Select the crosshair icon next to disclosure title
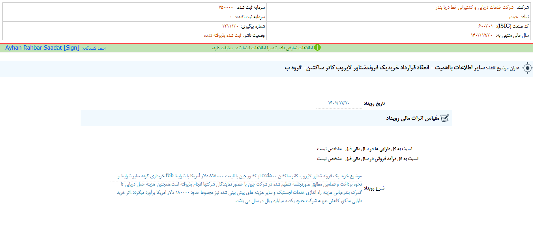Viewport: 536px width, 234px height. click(528, 67)
